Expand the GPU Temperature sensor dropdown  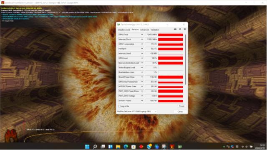tap(142, 44)
